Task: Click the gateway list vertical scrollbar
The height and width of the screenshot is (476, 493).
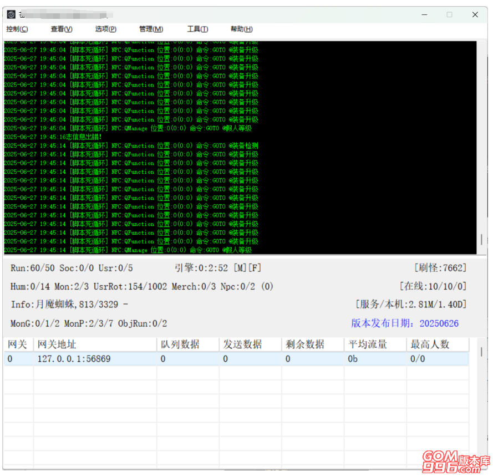Action: 481,352
